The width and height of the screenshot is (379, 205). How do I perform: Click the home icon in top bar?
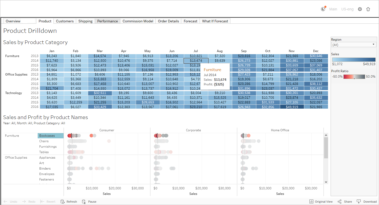[368, 9]
